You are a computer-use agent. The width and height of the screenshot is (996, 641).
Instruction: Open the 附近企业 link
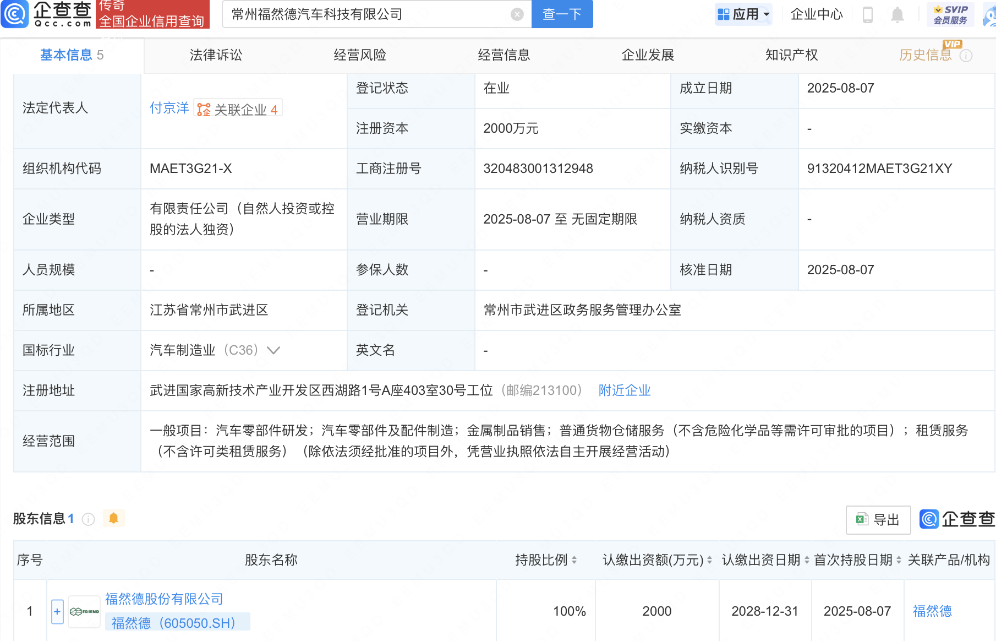(x=625, y=390)
